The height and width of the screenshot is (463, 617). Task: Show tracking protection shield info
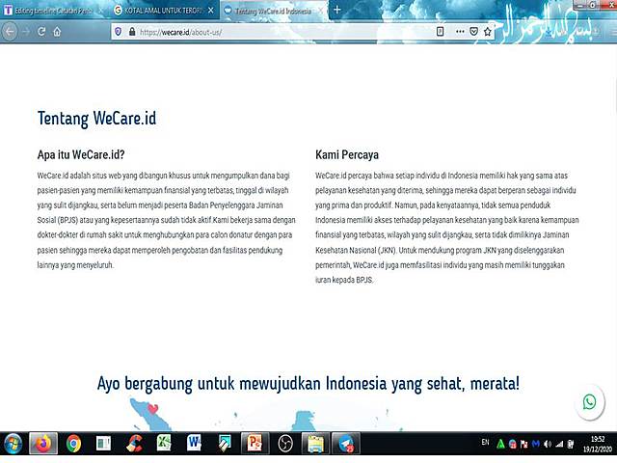point(118,32)
